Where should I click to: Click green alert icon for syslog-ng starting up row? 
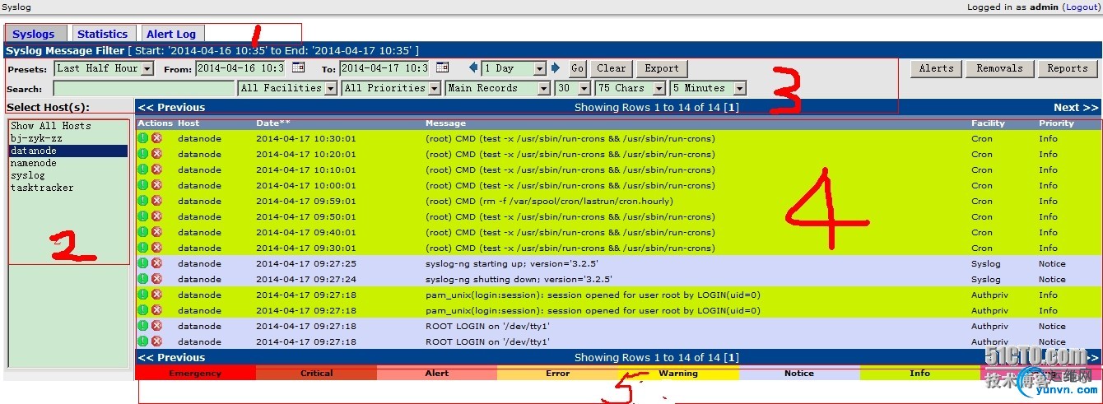pyautogui.click(x=142, y=263)
